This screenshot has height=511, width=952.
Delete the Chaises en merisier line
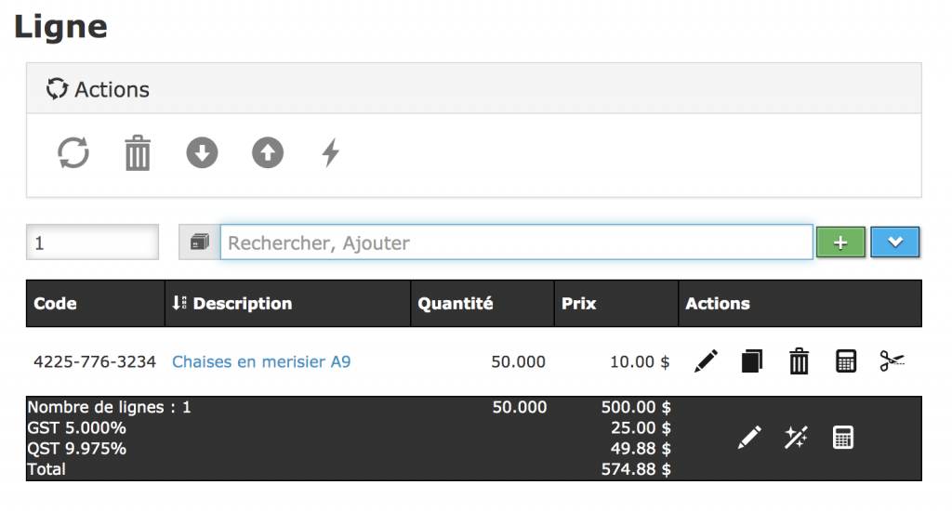click(x=799, y=361)
